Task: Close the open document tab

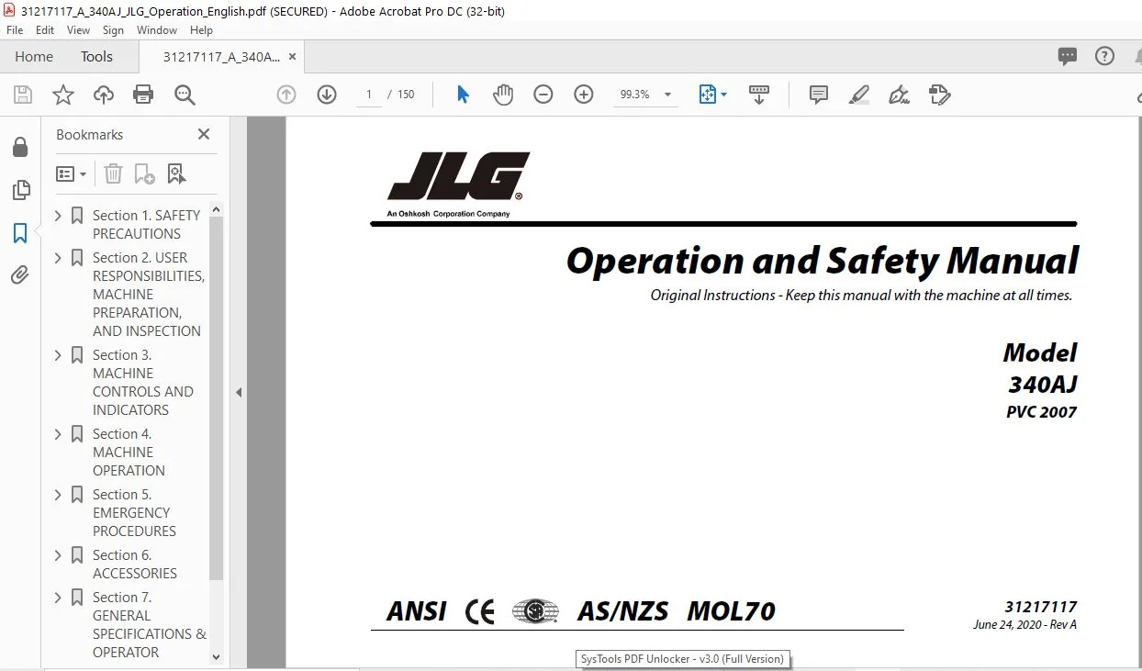Action: (x=293, y=56)
